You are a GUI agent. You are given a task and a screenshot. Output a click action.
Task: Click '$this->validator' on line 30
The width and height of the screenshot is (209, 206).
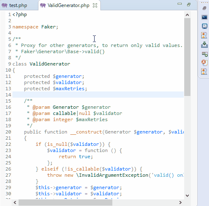pos(58,194)
